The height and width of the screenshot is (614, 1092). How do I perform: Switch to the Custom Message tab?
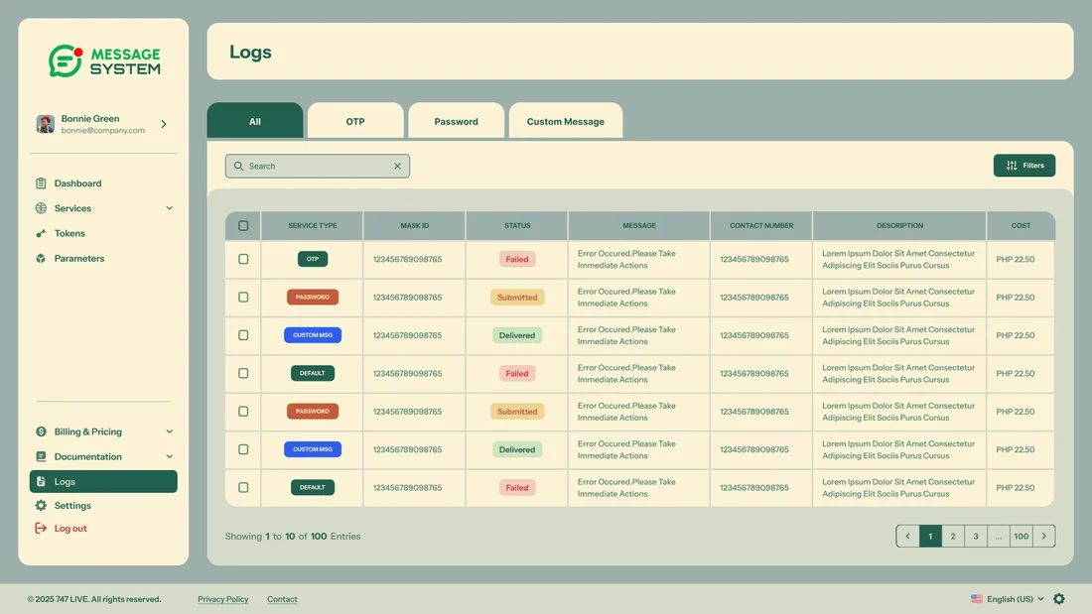566,120
